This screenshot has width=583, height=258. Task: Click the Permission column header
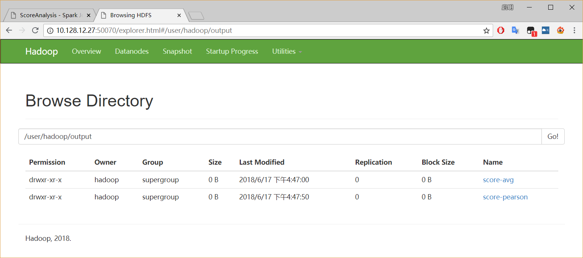point(47,162)
